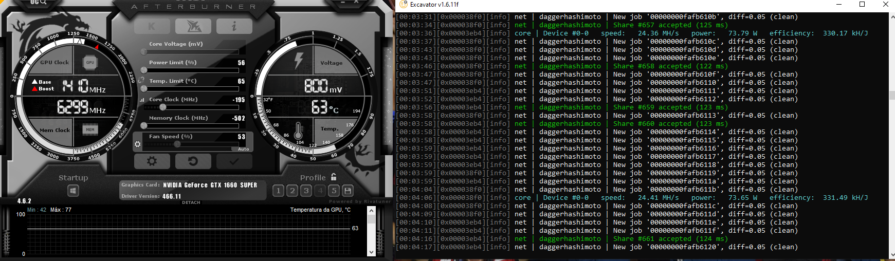Click the Temp. Limit value 65
The height and width of the screenshot is (261, 895).
(x=241, y=81)
